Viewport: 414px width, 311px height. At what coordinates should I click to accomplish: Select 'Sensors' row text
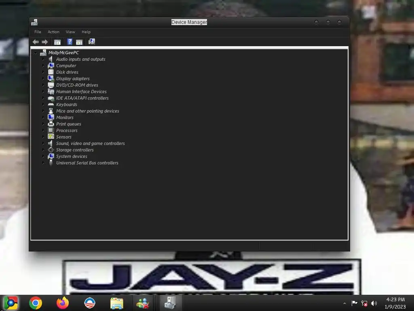pyautogui.click(x=63, y=137)
